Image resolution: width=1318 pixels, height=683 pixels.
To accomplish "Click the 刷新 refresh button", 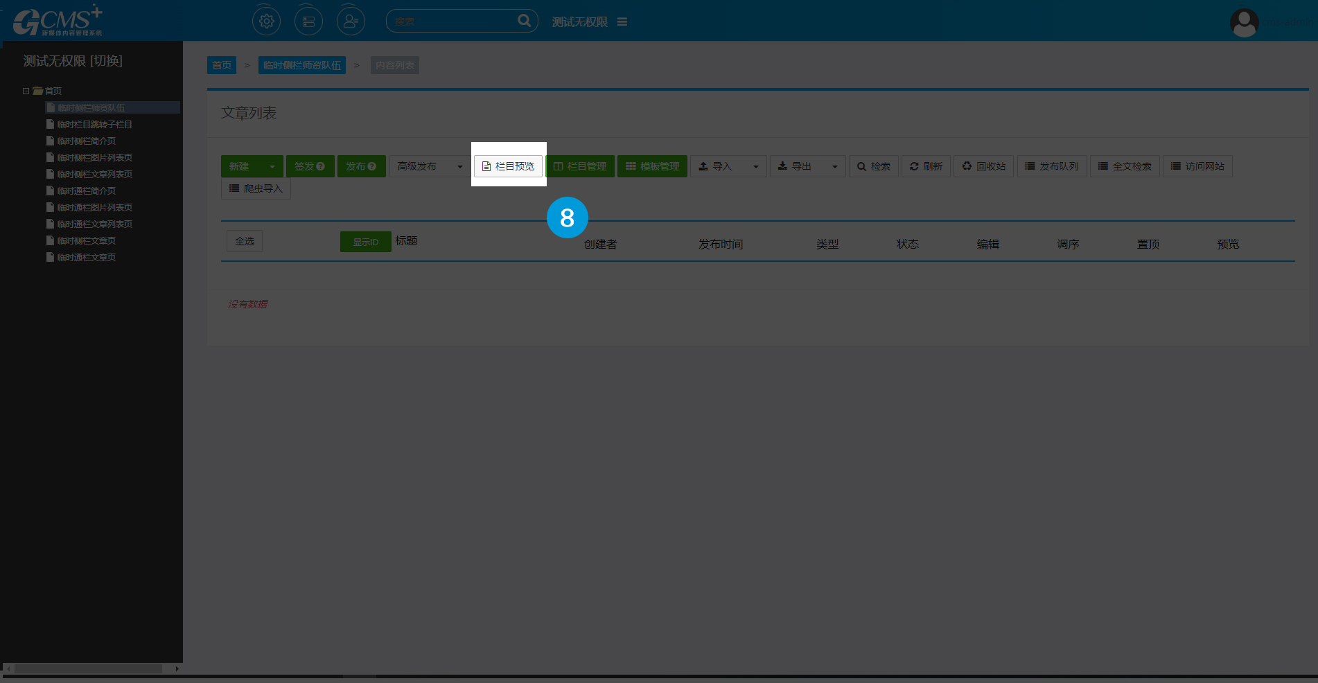I will [926, 166].
